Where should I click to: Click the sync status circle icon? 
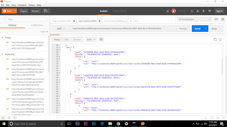click(x=174, y=11)
